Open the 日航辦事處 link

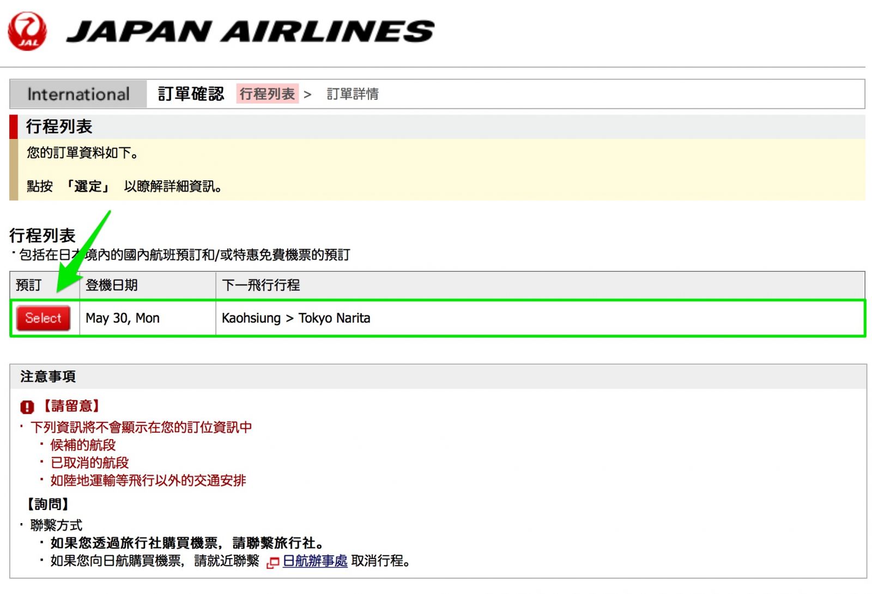point(315,561)
